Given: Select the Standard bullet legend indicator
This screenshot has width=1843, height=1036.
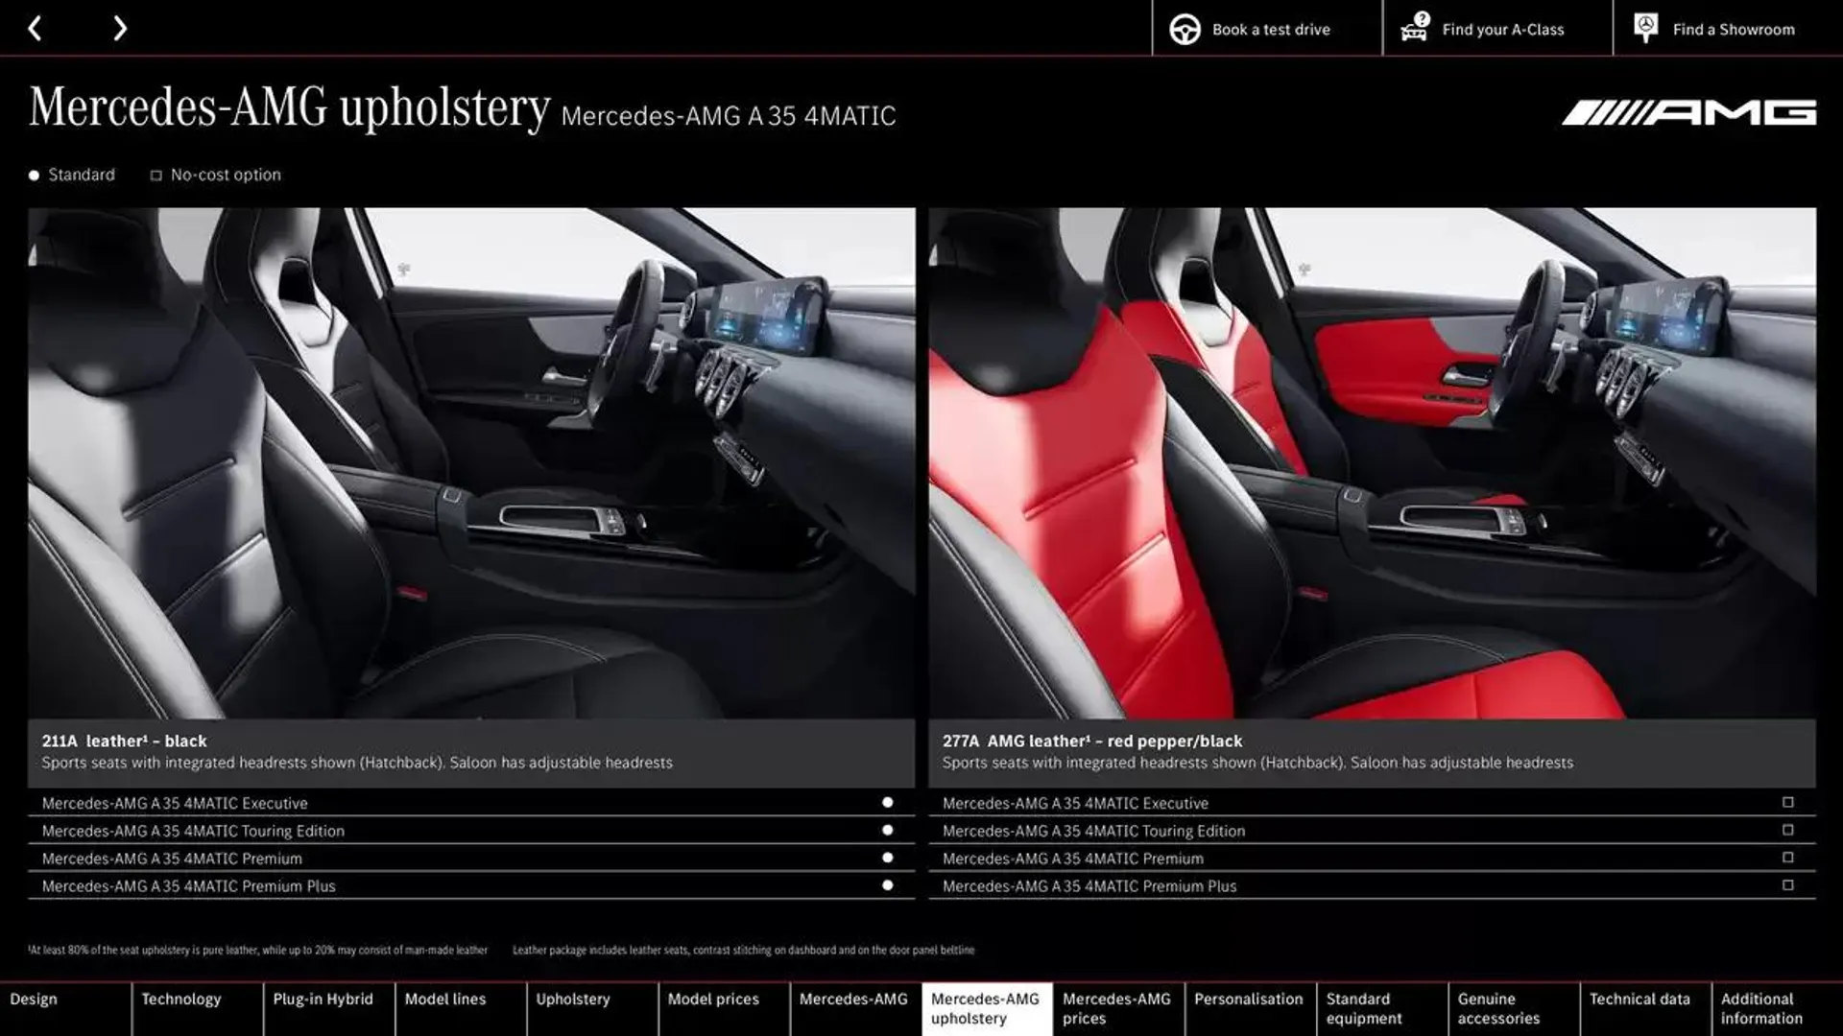Looking at the screenshot, I should (32, 175).
